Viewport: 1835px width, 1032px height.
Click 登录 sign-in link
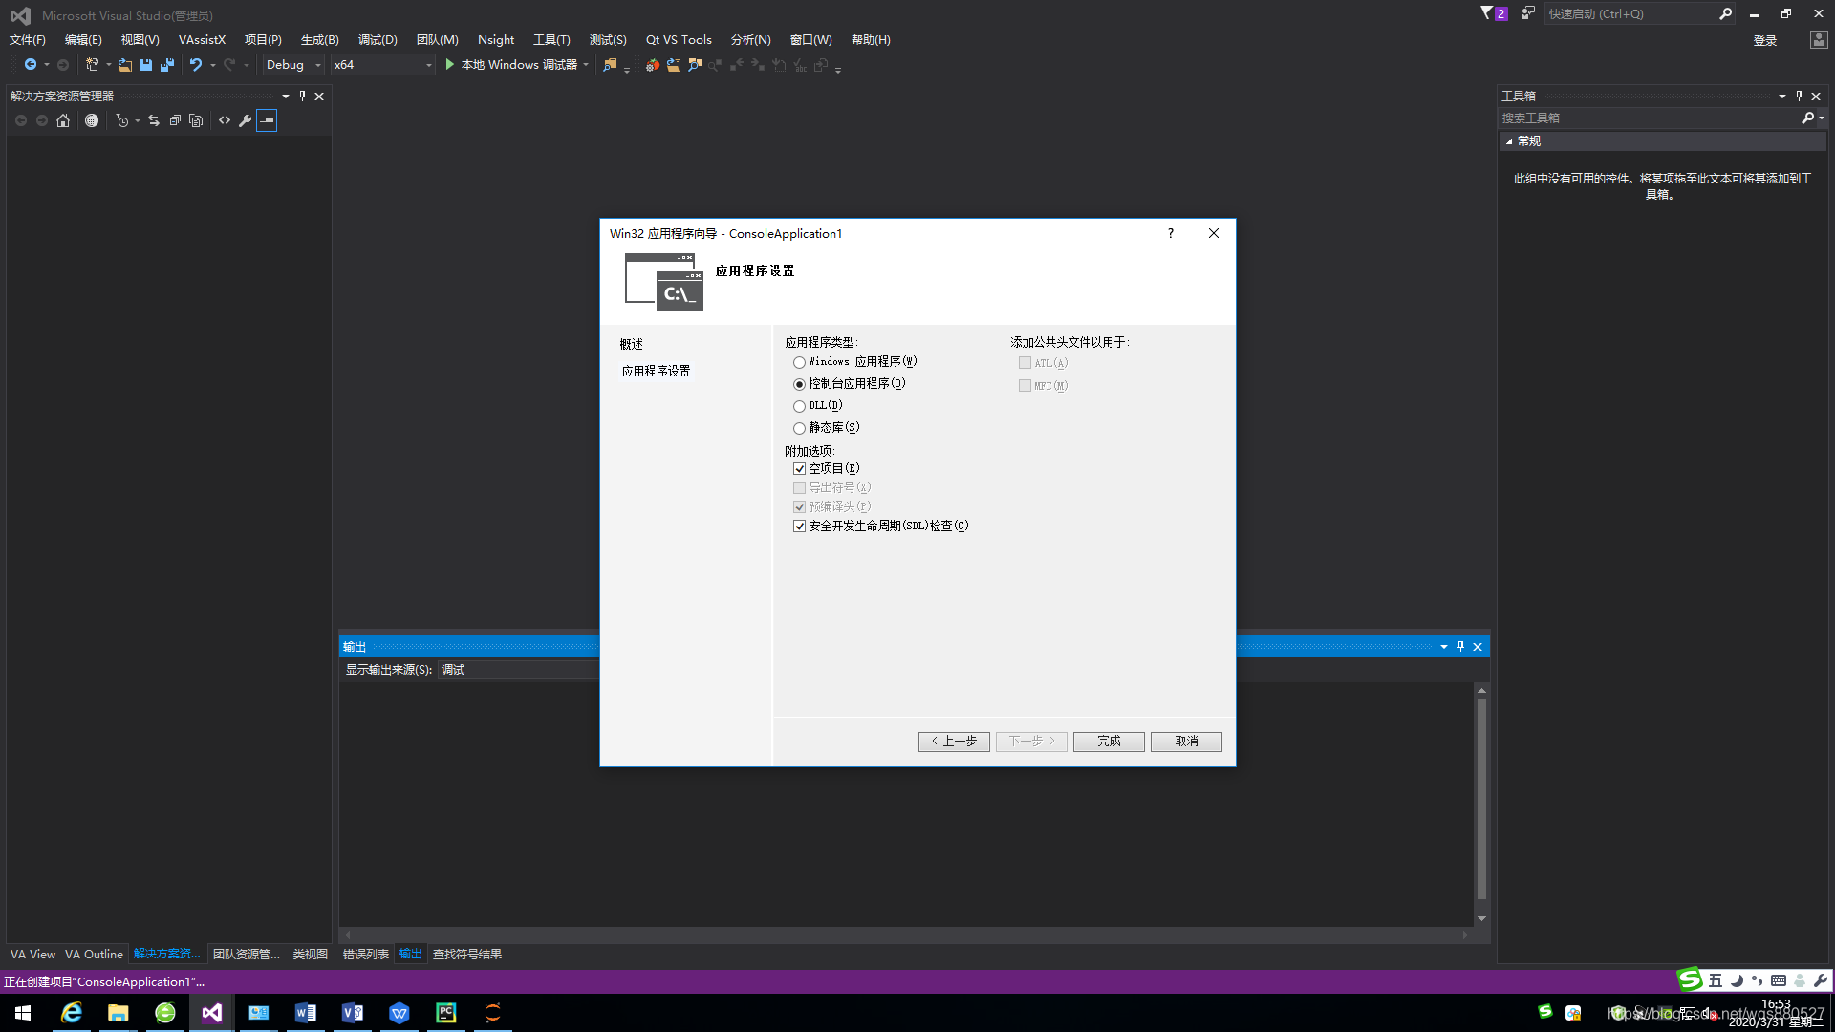[1765, 40]
